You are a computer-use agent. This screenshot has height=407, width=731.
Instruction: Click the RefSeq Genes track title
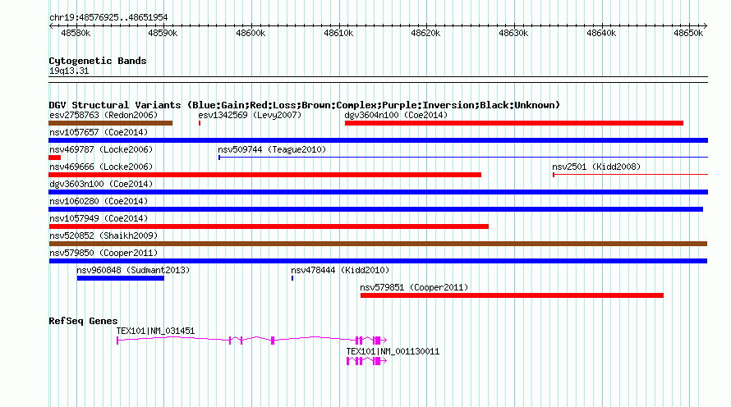click(x=83, y=321)
